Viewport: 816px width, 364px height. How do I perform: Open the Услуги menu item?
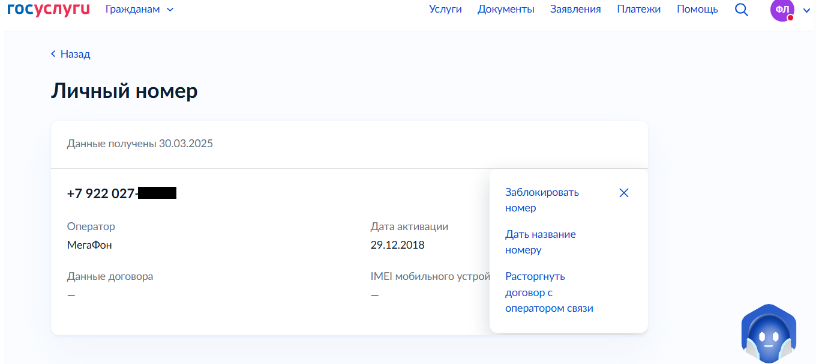[445, 9]
